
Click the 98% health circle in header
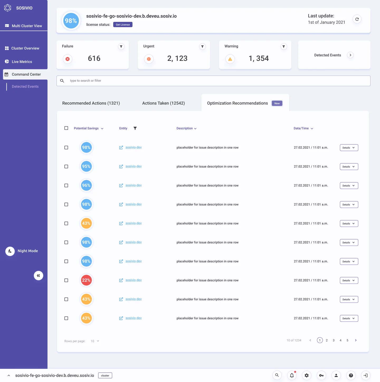click(71, 21)
